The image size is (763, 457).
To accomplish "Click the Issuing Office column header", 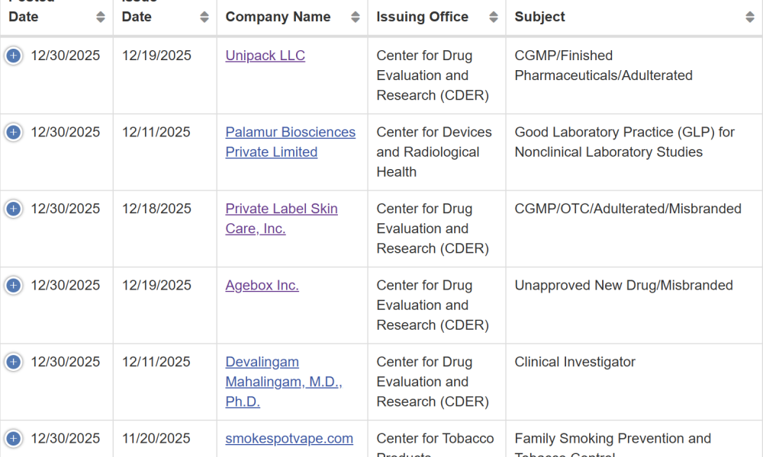I will coord(423,17).
